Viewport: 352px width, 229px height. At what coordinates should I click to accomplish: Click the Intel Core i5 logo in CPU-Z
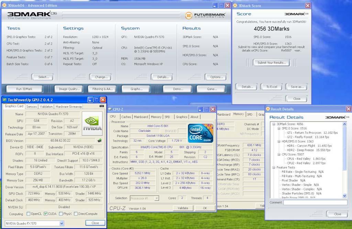click(x=200, y=133)
